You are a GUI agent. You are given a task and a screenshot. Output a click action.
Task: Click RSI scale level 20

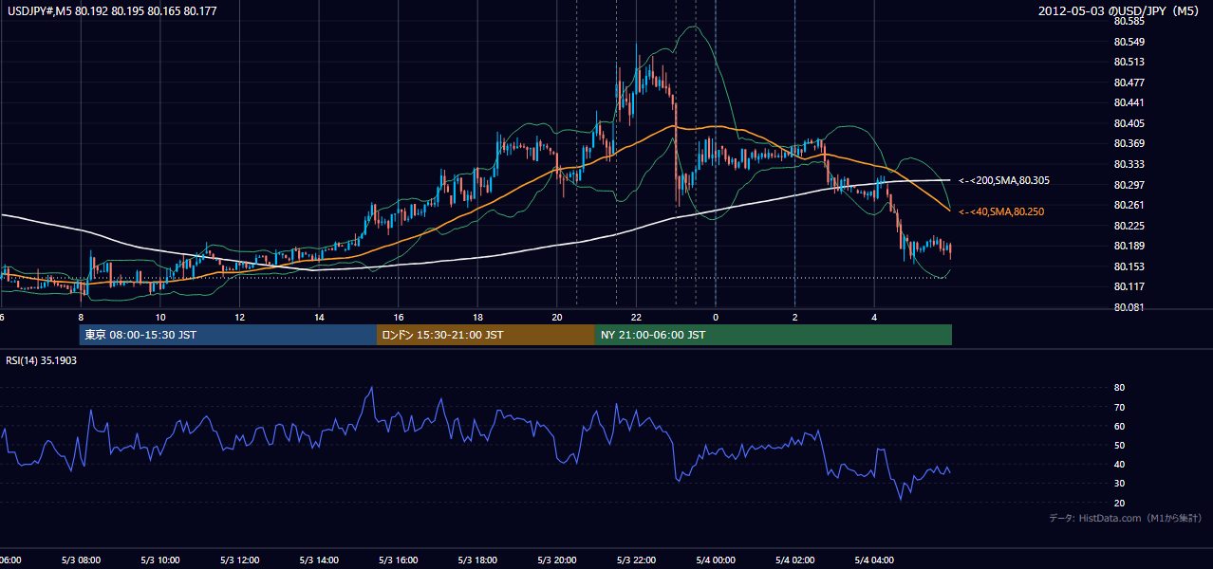click(x=1119, y=503)
